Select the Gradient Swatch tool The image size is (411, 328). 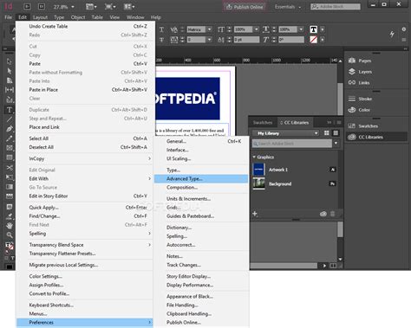[10, 187]
